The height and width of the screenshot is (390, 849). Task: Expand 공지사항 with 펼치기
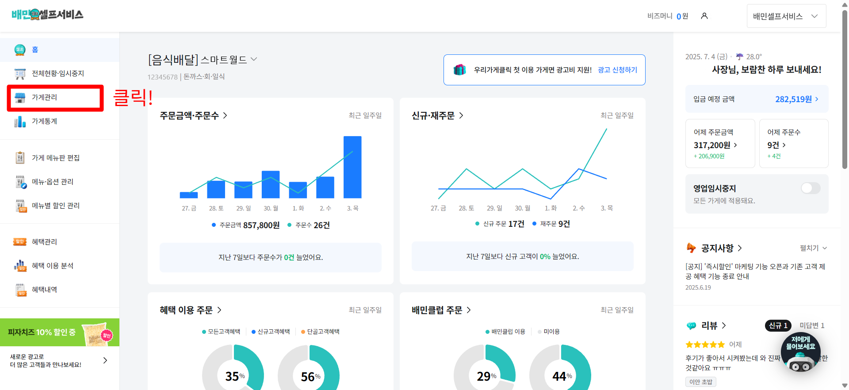pyautogui.click(x=813, y=248)
